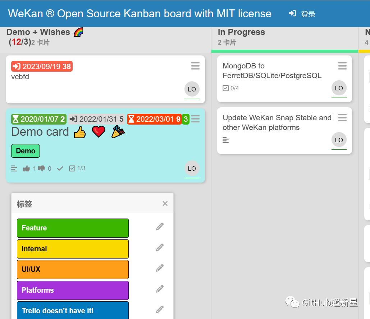This screenshot has width=370, height=319.
Task: Click the LO avatar on vcbfd card
Action: 192,89
